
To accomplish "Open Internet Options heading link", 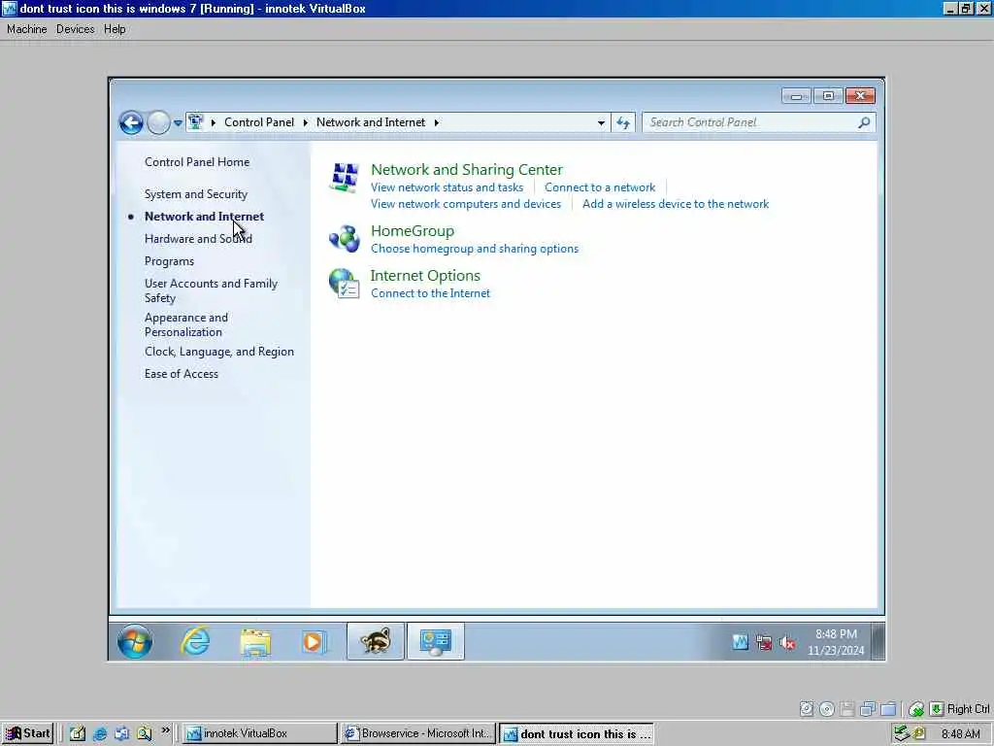I will point(425,275).
